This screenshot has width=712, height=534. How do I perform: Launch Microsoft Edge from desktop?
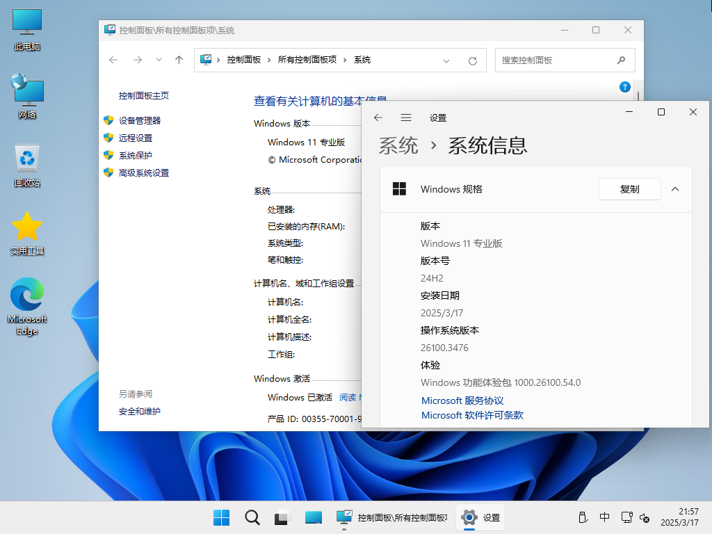[27, 307]
